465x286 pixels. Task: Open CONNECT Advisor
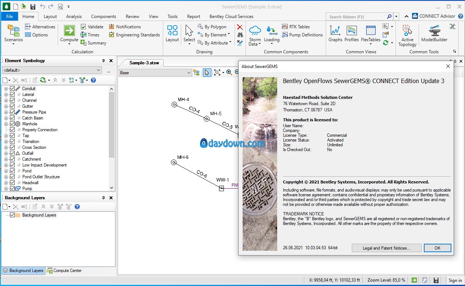433,16
